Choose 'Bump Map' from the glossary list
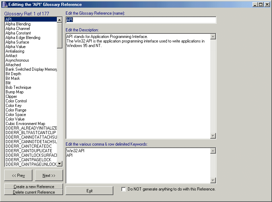The image size is (272, 202). (x=15, y=92)
